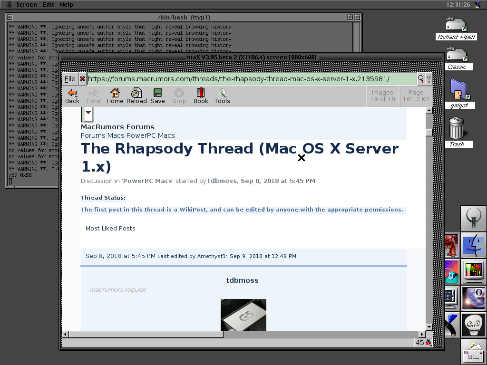The width and height of the screenshot is (487, 365).
Task: Toggle the Images 19 of 19 indicator
Action: [x=383, y=96]
